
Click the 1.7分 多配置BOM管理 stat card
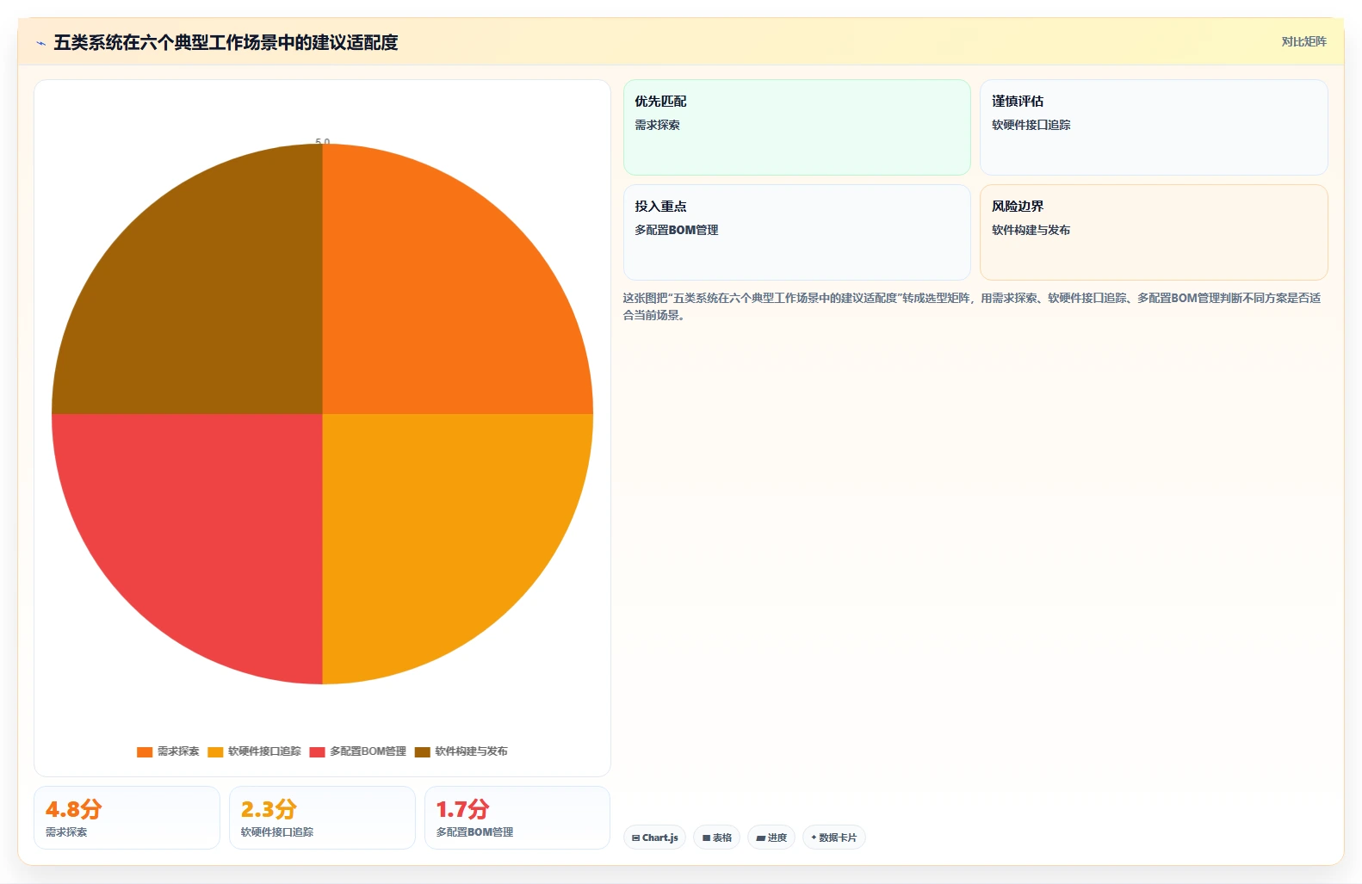(x=517, y=818)
